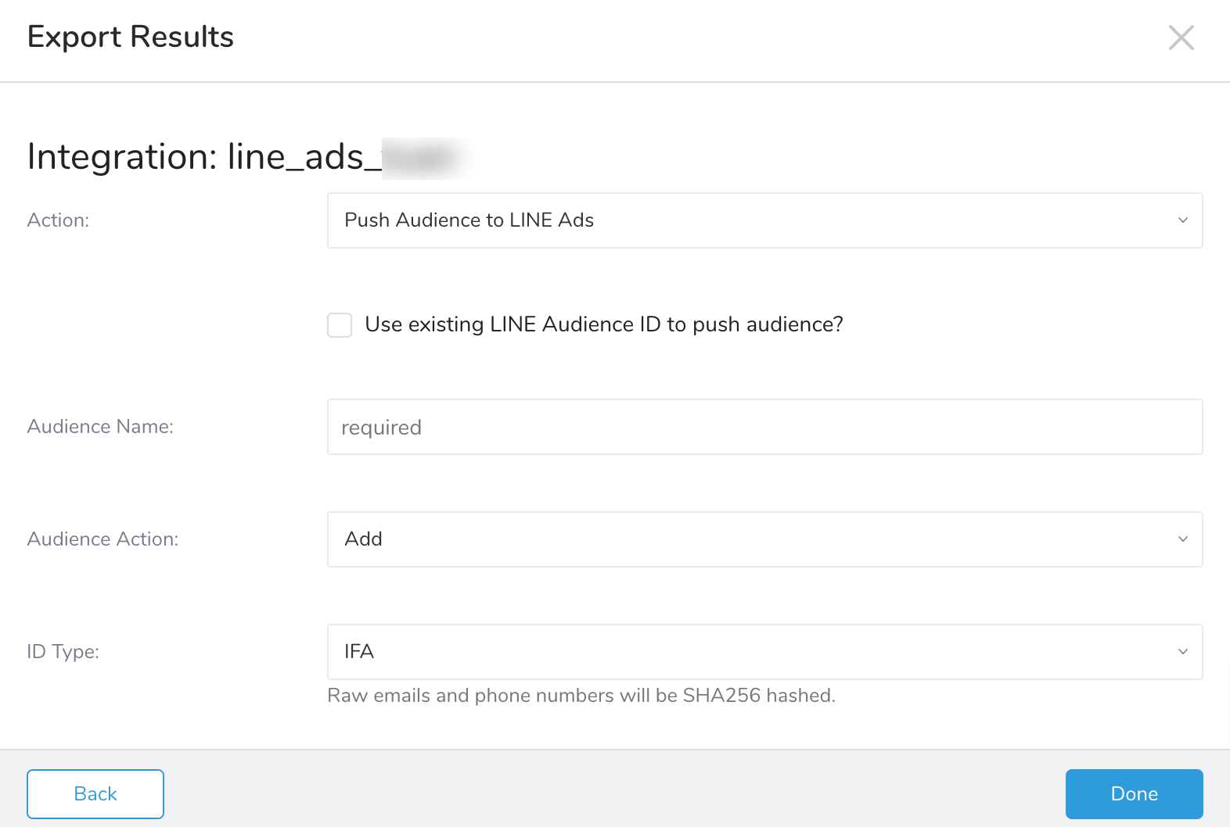The height and width of the screenshot is (827, 1230).
Task: Click the 'Push Audience to LINE Ads' selected value
Action: click(469, 220)
